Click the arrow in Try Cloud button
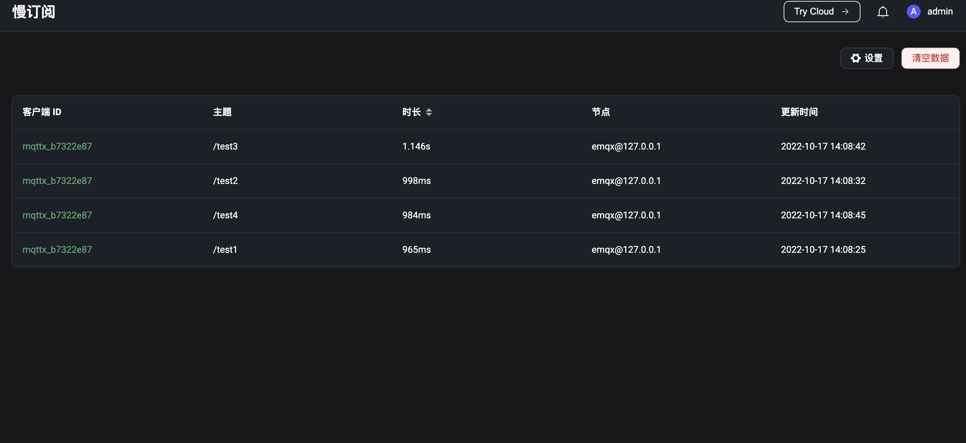This screenshot has width=966, height=443. [845, 12]
